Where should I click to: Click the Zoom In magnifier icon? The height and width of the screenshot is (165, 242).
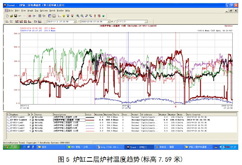tap(78, 16)
